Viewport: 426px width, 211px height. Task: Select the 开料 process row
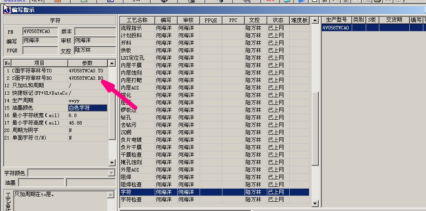click(x=215, y=43)
